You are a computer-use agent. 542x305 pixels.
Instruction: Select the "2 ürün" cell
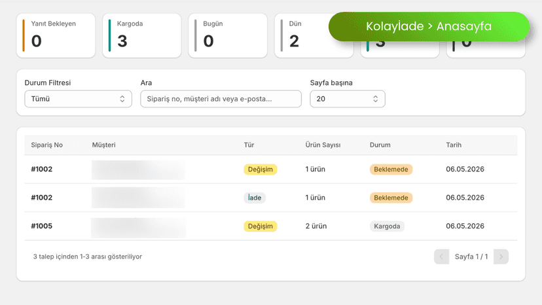click(x=316, y=226)
